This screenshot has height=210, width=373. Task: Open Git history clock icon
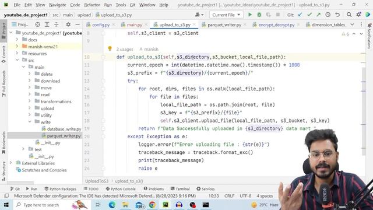(328, 15)
